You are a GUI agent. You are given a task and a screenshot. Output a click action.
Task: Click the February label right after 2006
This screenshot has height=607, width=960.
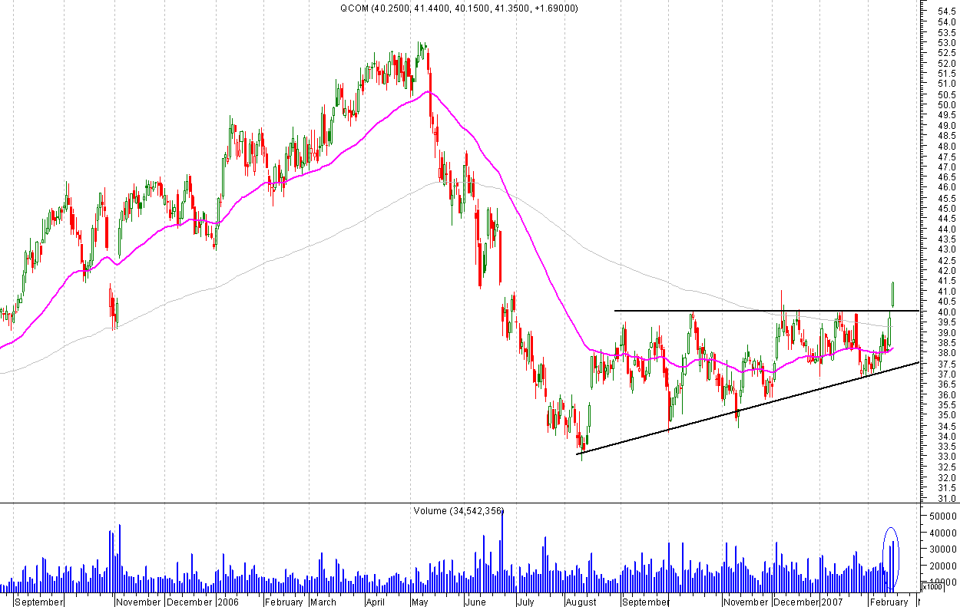(x=284, y=602)
